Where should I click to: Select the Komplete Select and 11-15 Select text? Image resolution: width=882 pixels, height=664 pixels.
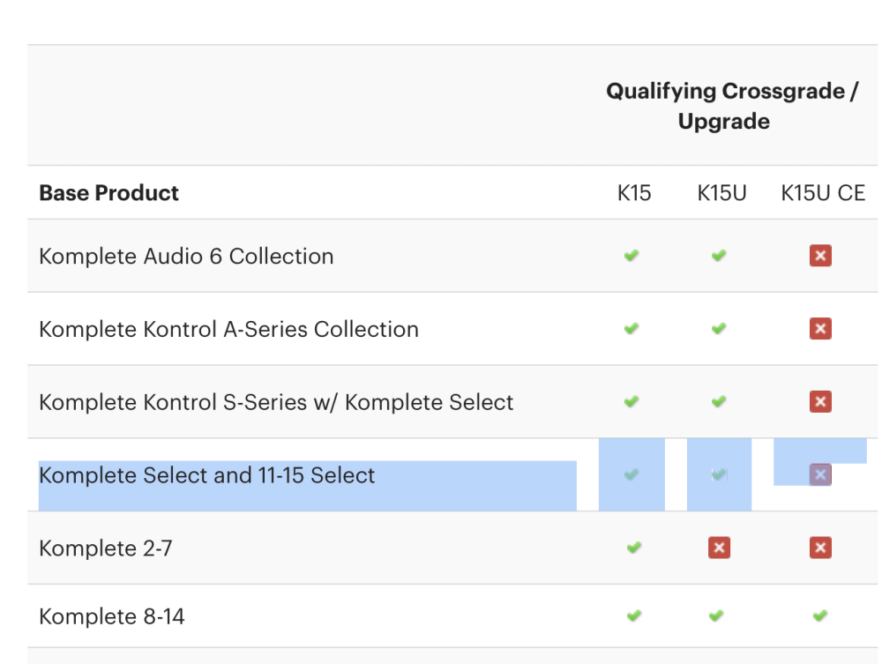(207, 476)
